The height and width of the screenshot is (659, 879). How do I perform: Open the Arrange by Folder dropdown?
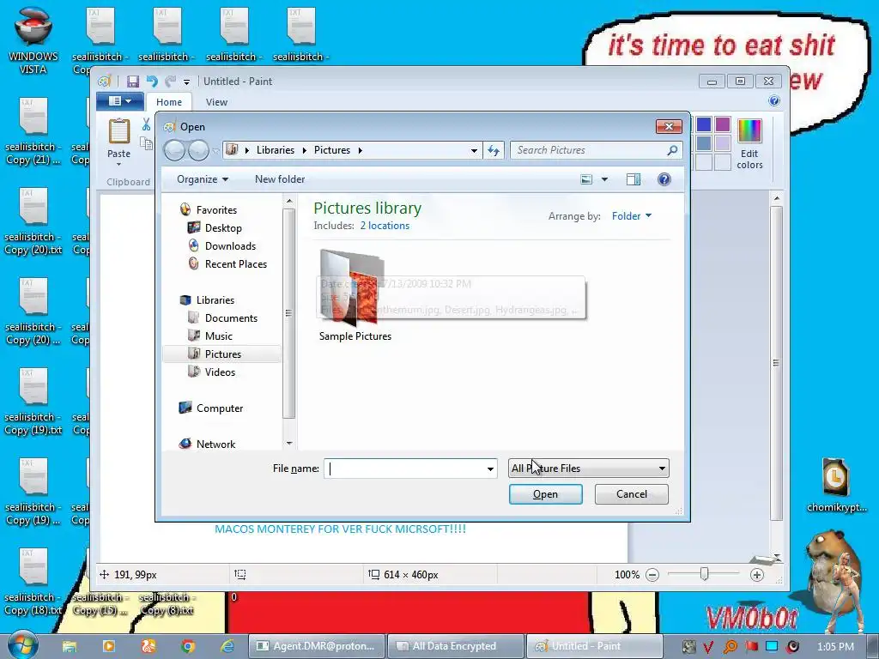pos(632,215)
